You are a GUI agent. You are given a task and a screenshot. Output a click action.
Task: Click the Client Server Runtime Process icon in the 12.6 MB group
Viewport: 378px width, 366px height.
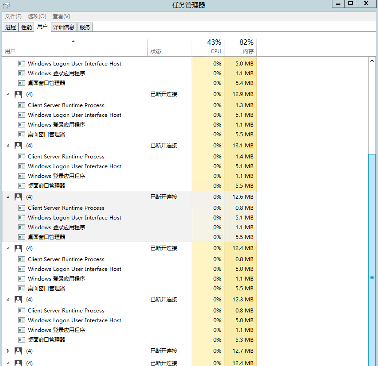(22, 208)
